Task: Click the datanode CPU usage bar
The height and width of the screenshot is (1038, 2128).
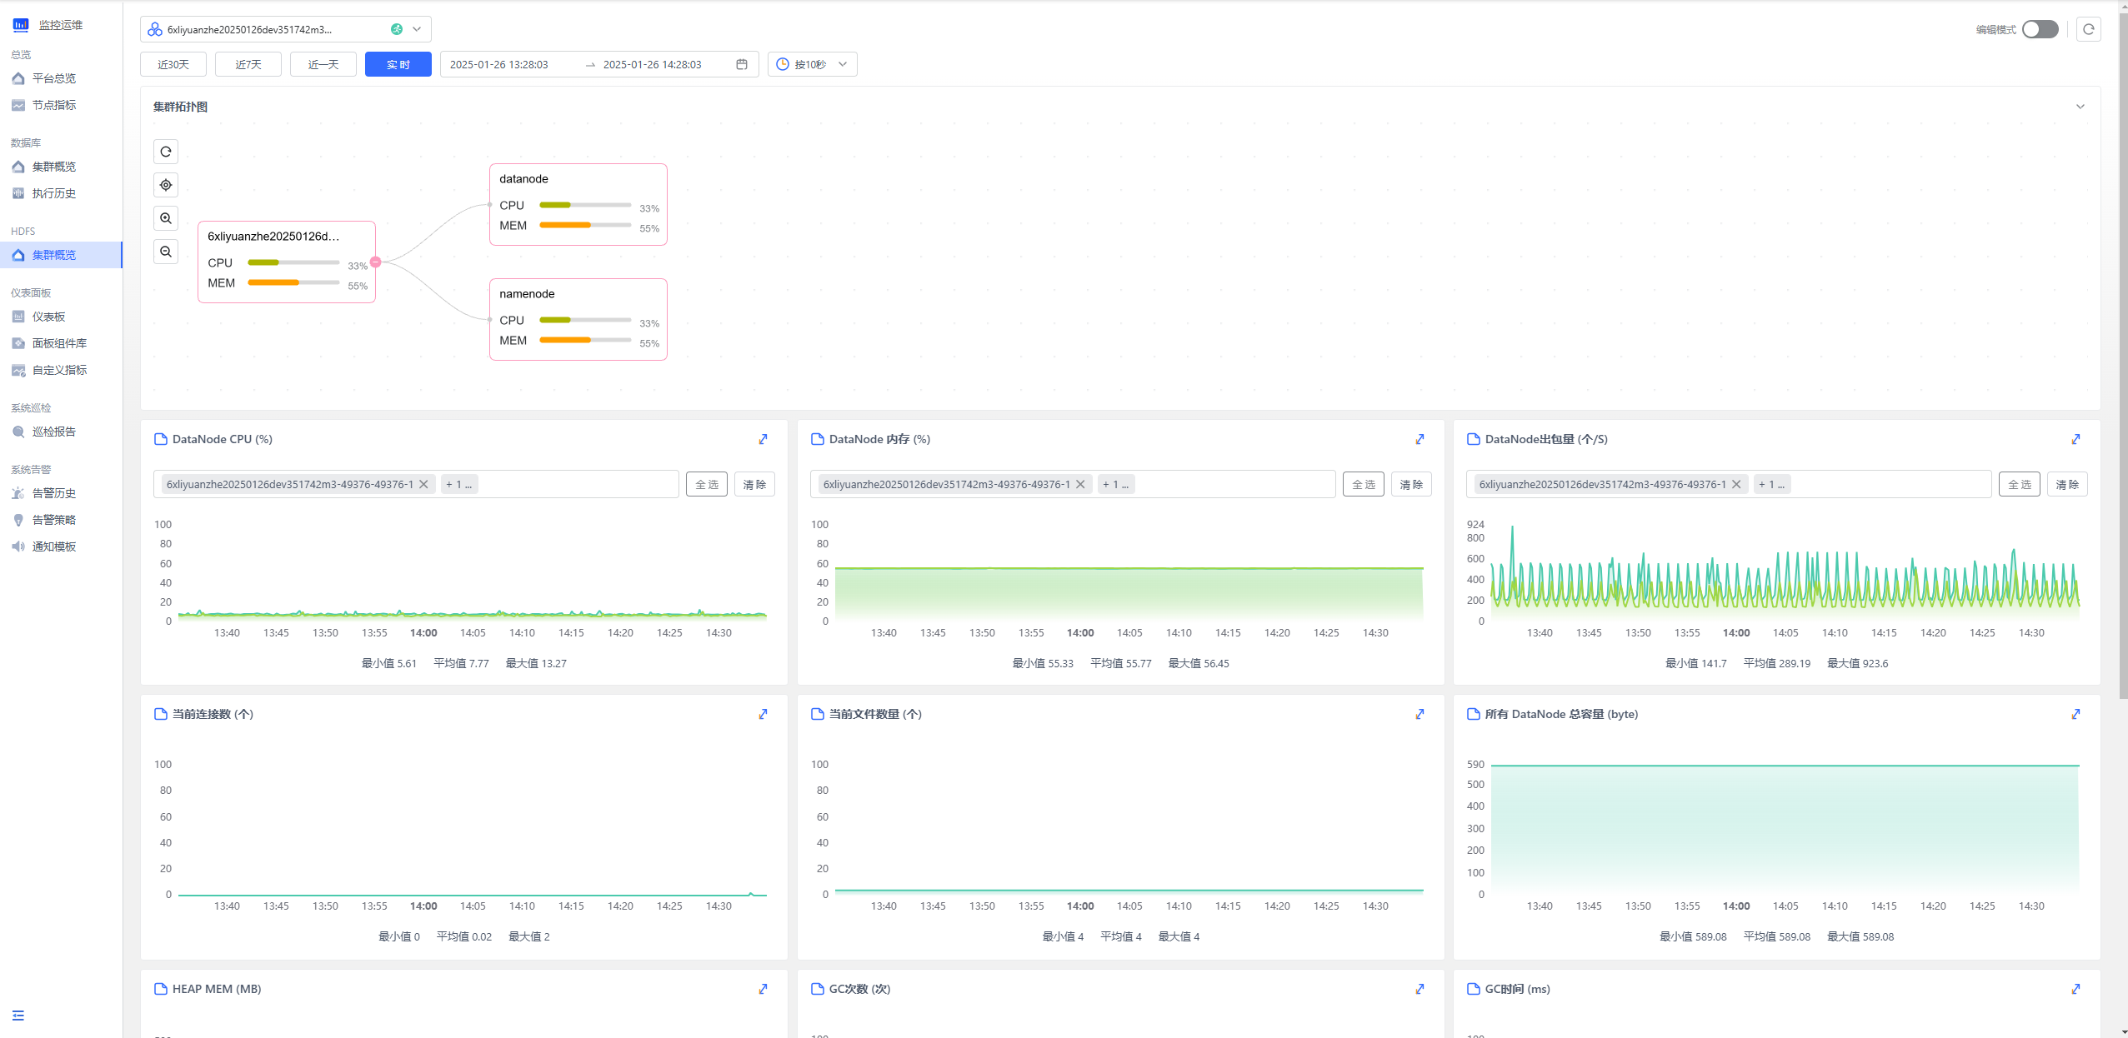Action: tap(585, 205)
